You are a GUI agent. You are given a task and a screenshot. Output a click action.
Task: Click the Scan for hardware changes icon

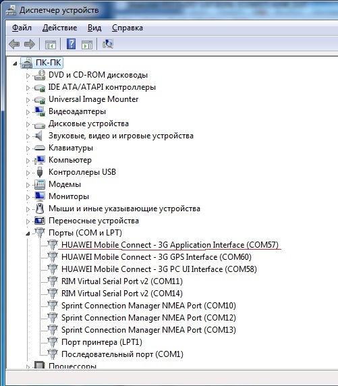(108, 44)
